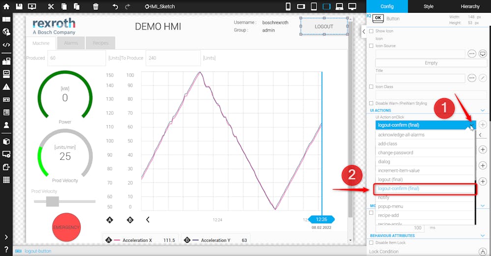Collapse the properties panel with left chevron
491x256 pixels.
(363, 31)
